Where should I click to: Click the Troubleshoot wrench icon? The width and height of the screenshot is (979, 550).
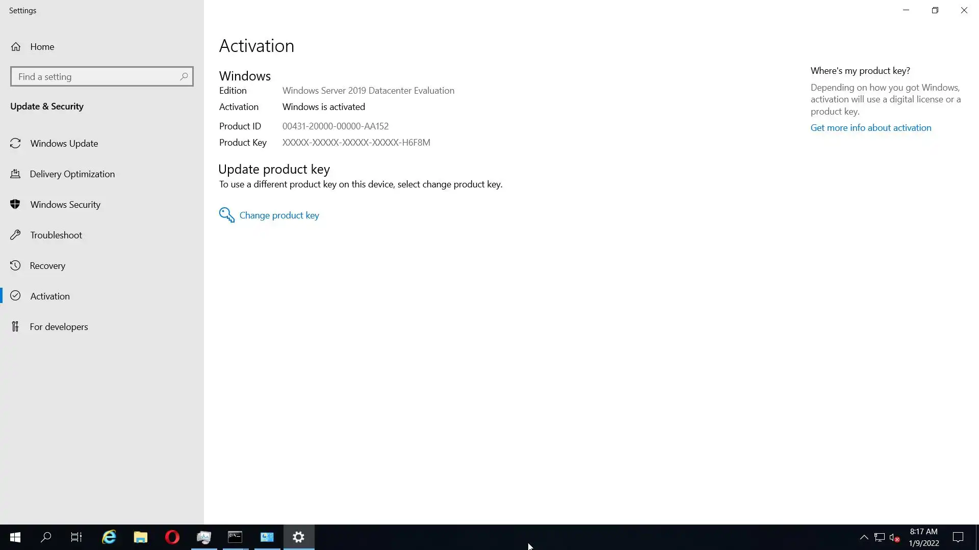[x=15, y=235]
